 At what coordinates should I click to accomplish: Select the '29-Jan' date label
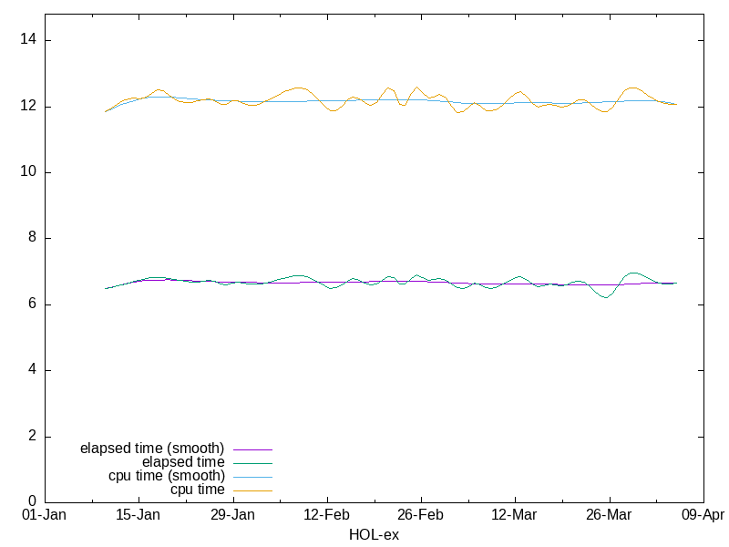click(x=232, y=515)
